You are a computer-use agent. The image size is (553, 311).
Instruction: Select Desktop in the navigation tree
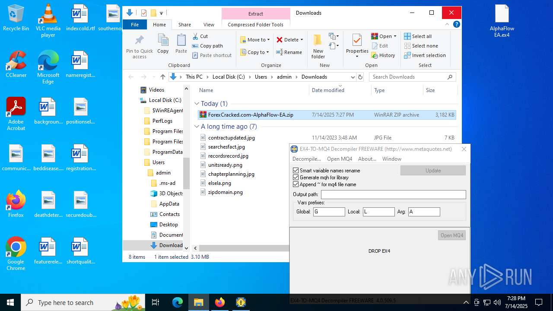tap(168, 225)
